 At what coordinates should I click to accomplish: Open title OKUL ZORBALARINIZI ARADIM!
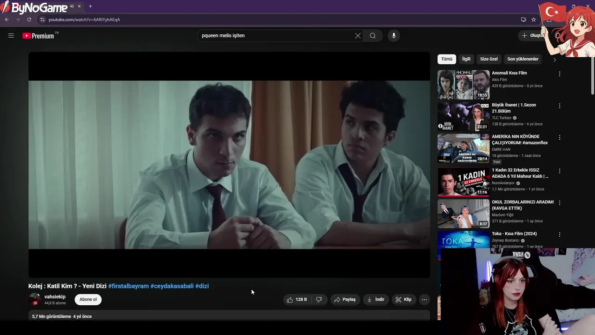[522, 205]
